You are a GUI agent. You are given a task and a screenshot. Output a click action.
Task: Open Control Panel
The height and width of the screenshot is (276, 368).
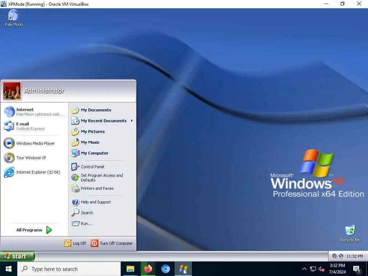[x=102, y=167]
